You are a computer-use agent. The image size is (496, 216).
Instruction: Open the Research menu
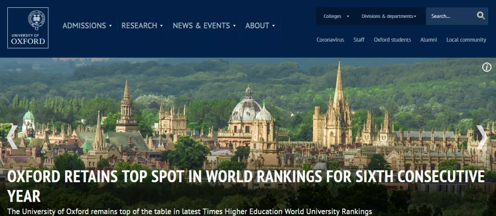pyautogui.click(x=142, y=26)
